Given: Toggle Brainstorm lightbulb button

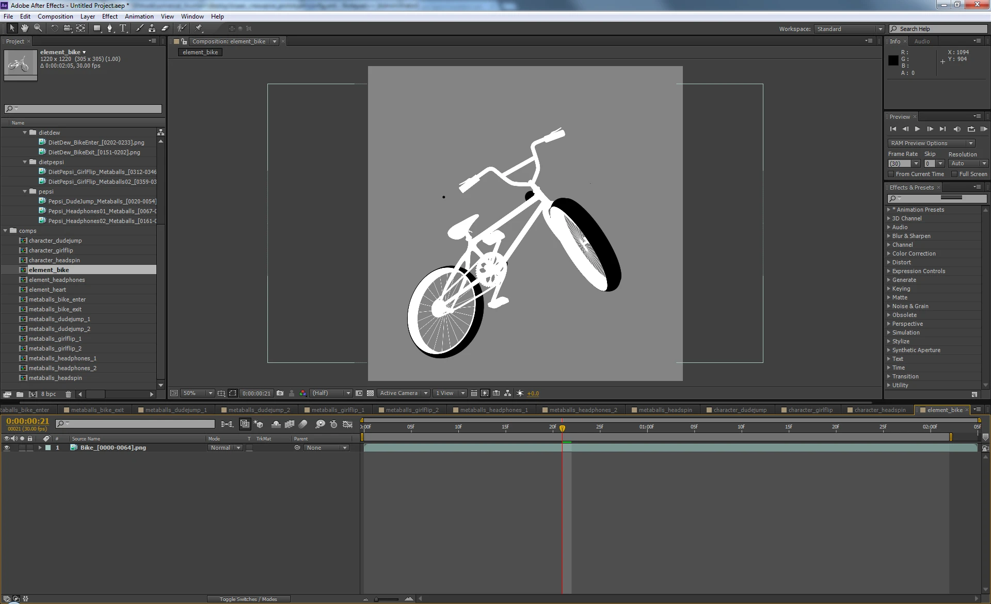Looking at the screenshot, I should click(x=320, y=424).
